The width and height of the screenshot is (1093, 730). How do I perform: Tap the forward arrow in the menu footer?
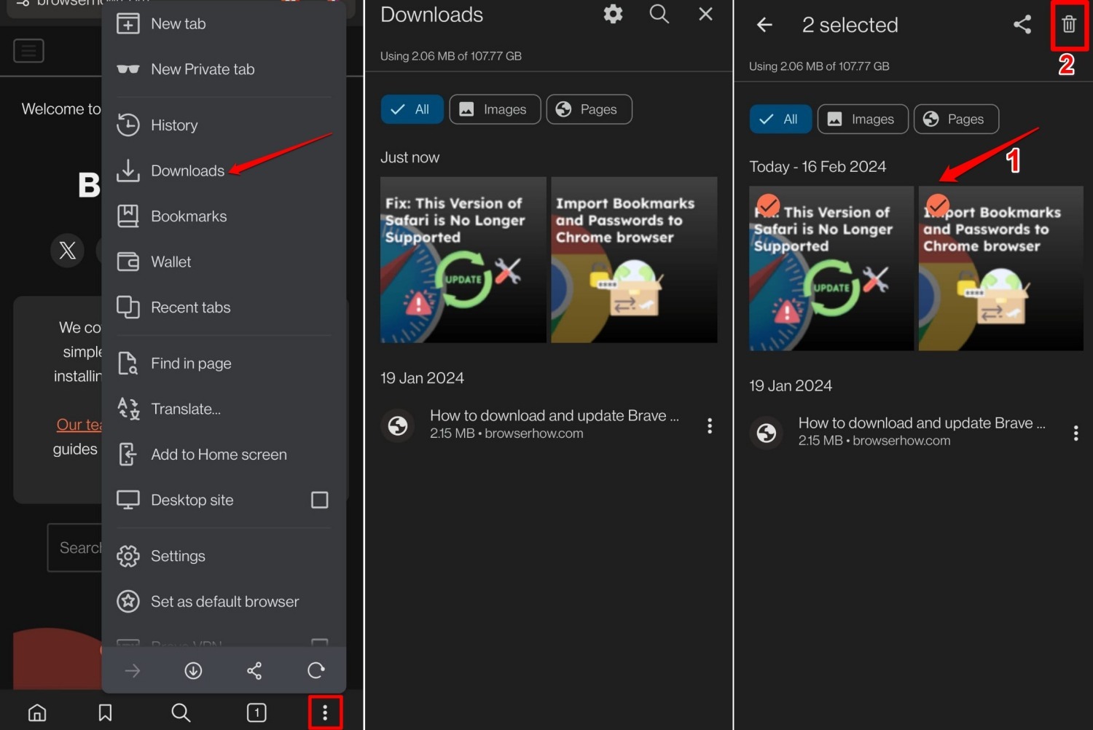coord(133,670)
